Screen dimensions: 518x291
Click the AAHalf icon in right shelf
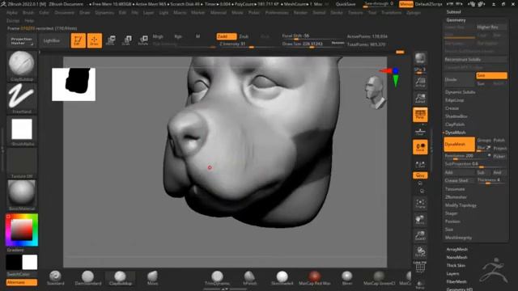[420, 82]
